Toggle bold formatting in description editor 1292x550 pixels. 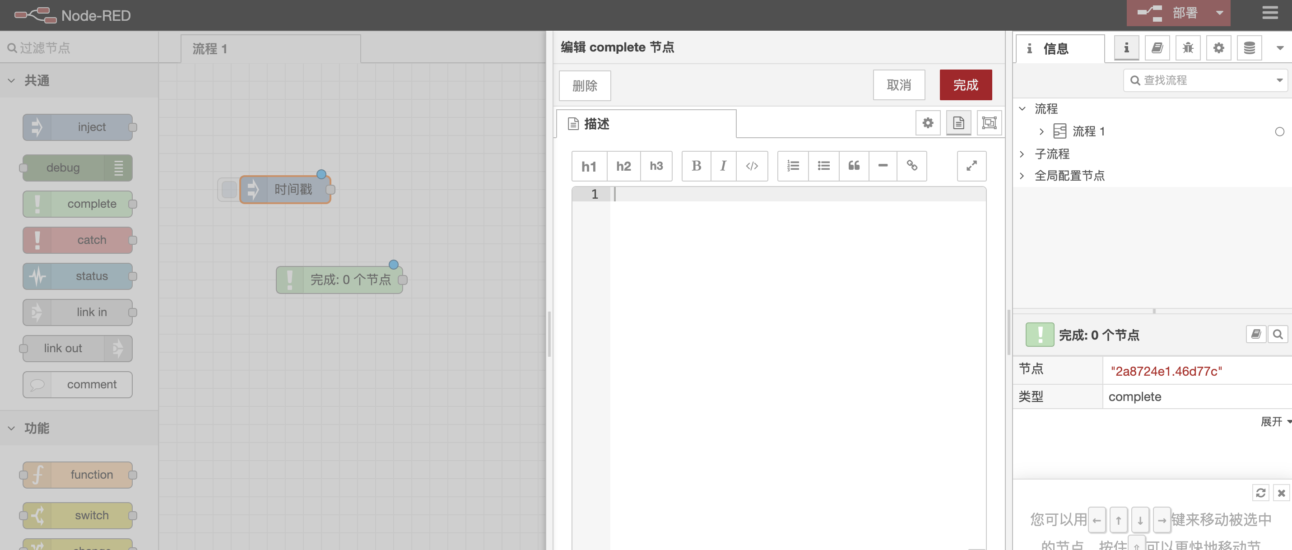coord(696,166)
